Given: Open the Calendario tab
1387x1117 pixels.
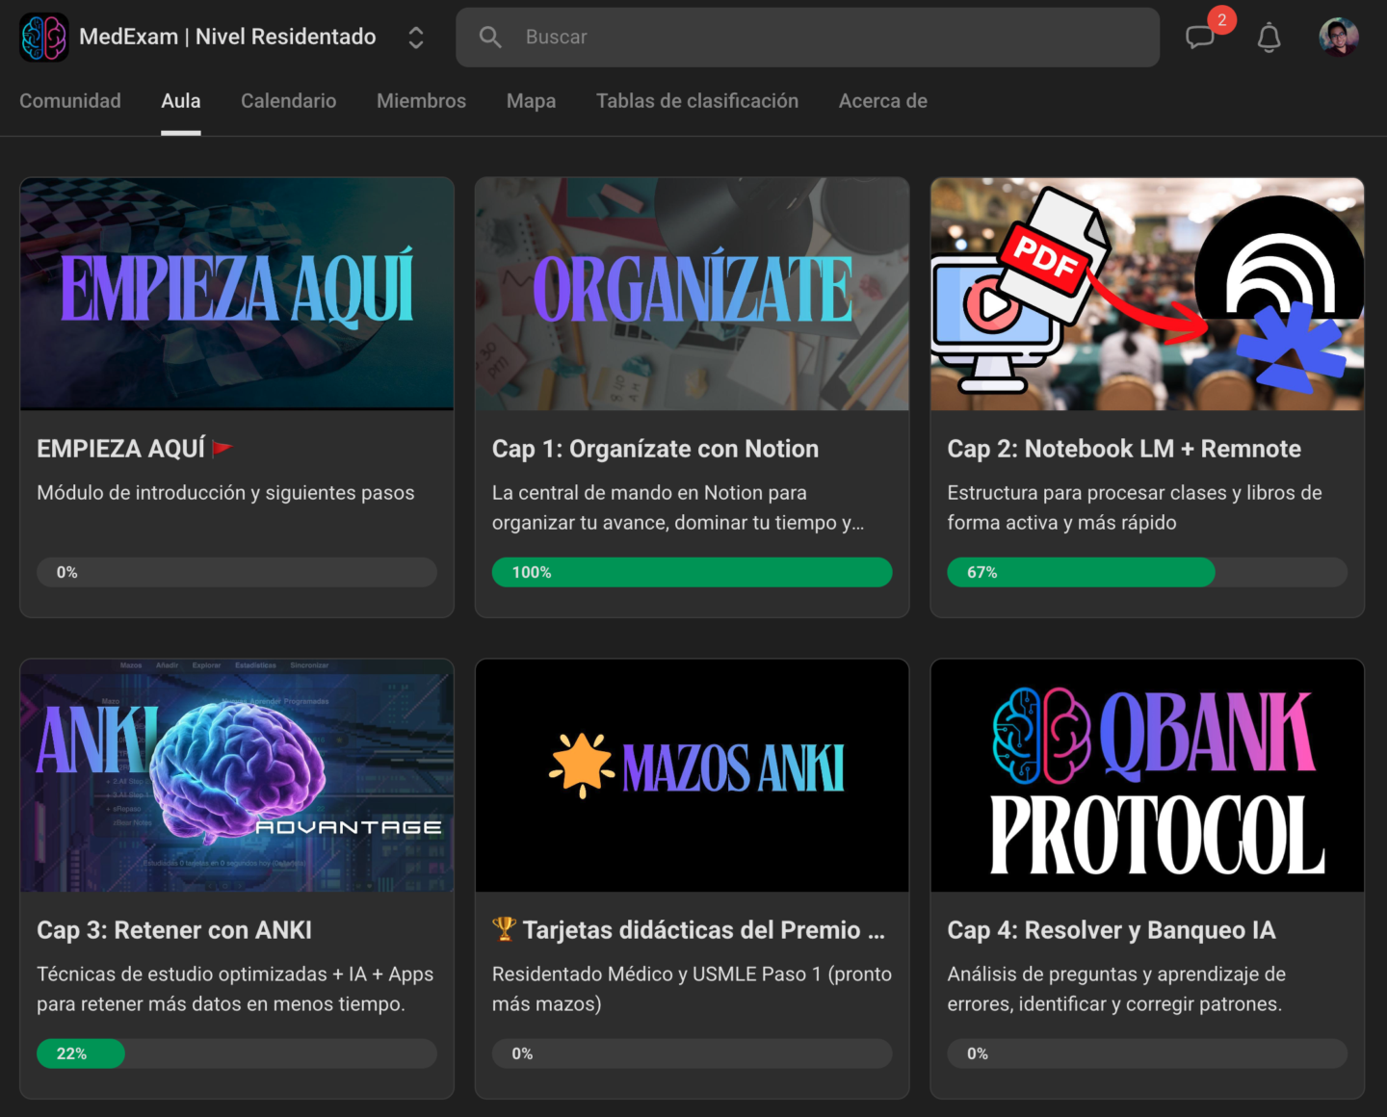Looking at the screenshot, I should click(x=289, y=101).
